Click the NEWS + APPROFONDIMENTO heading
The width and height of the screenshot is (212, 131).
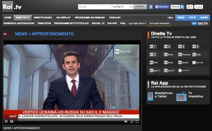44,34
